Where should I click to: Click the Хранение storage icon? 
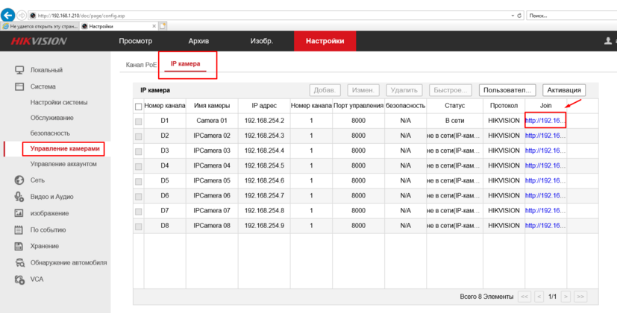tap(19, 246)
